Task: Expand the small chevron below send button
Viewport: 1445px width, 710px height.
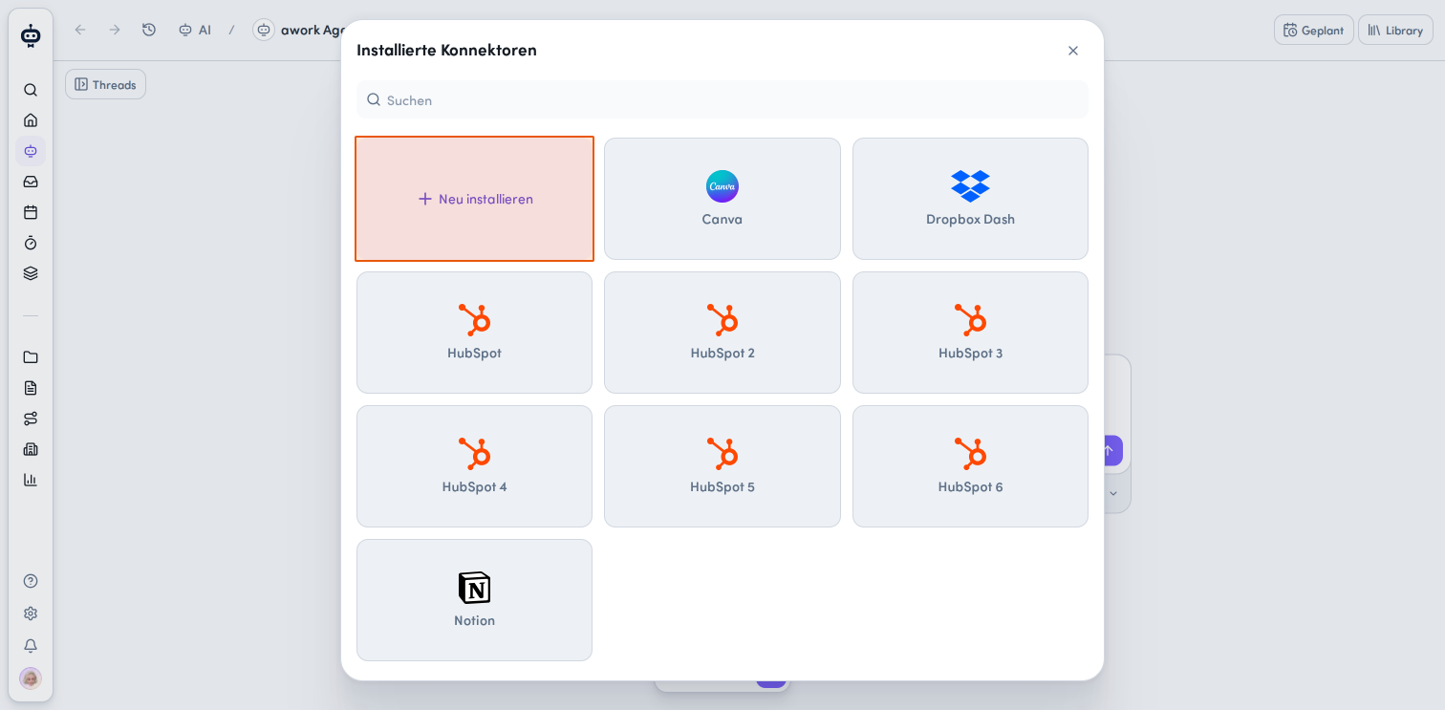Action: (x=1113, y=493)
